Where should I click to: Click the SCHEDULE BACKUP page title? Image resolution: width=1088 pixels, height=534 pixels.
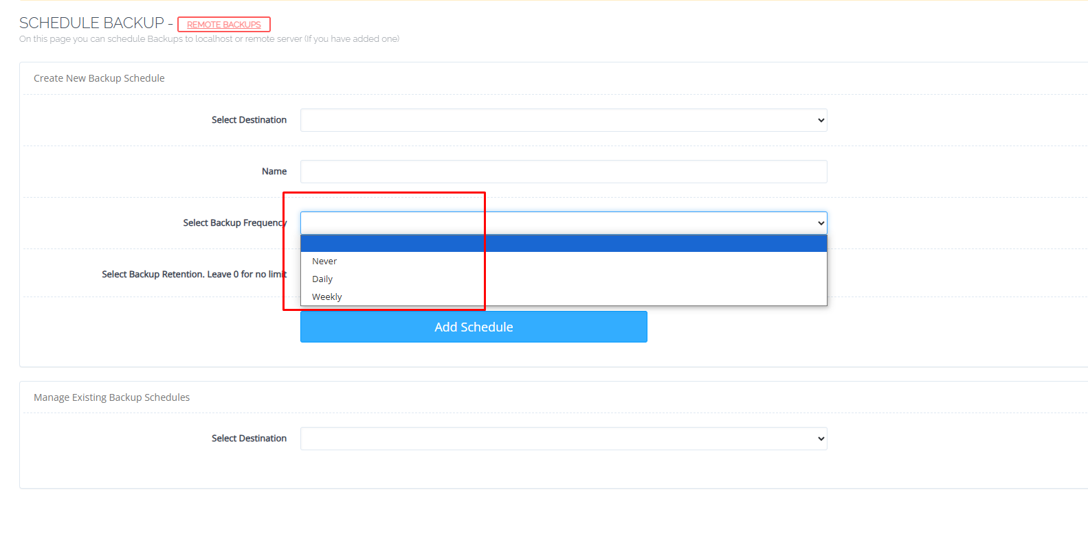[x=91, y=23]
